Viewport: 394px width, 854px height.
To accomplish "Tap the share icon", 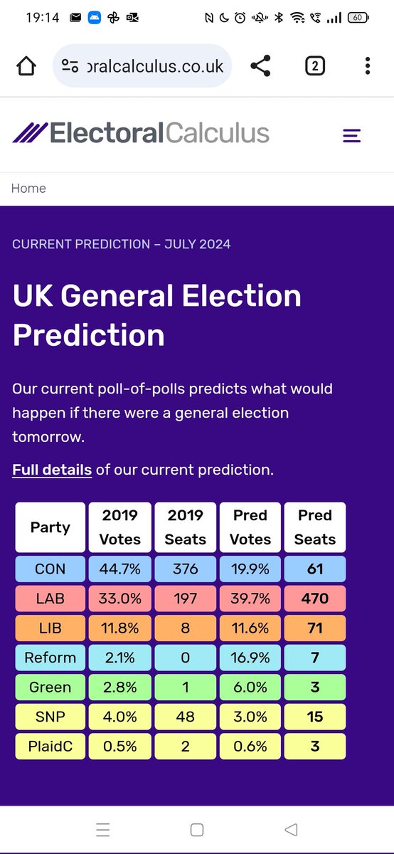I will [260, 66].
